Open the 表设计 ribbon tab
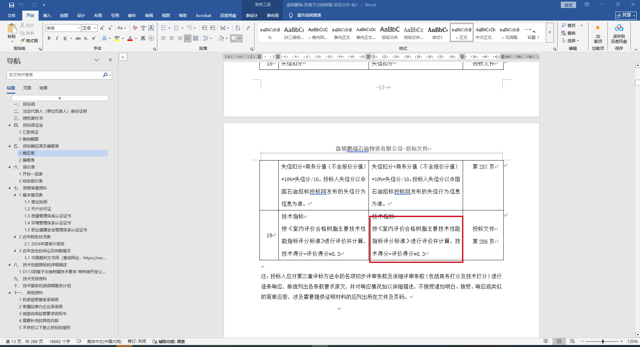Image resolution: width=640 pixels, height=347 pixels. click(252, 15)
